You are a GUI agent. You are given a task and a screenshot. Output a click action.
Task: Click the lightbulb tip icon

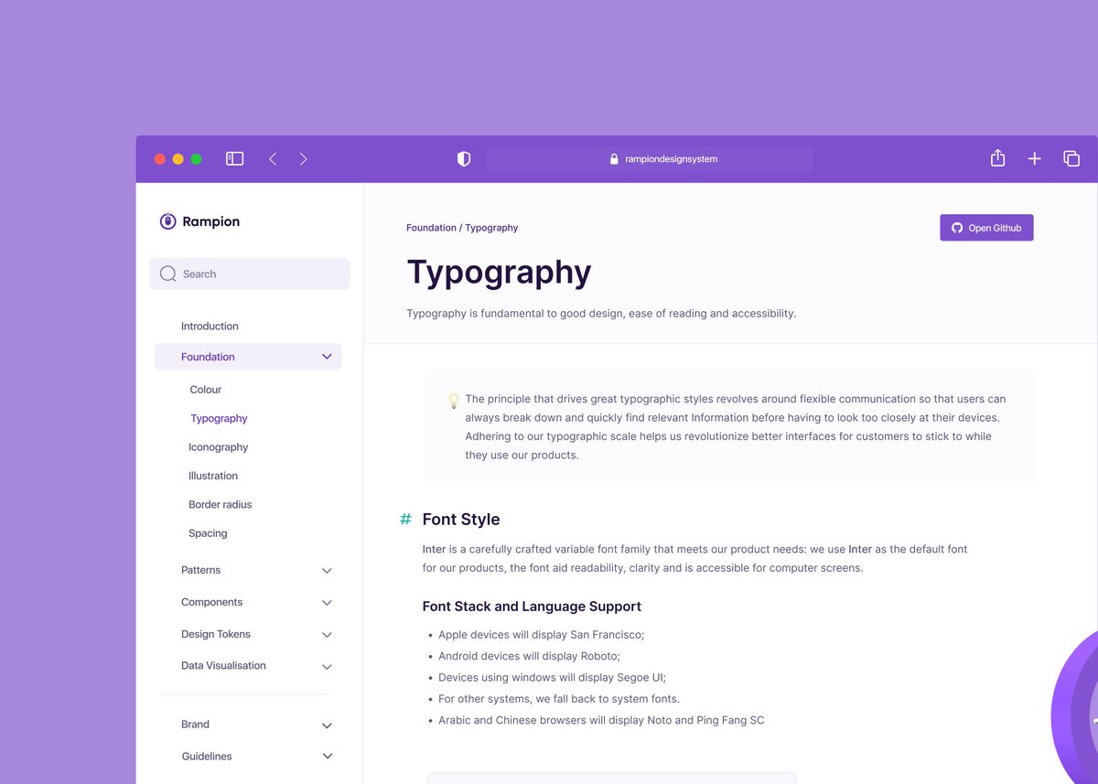click(454, 401)
